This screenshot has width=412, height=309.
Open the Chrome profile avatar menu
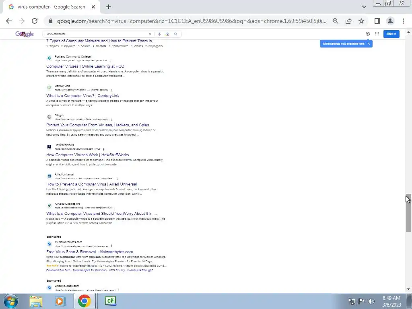pos(390,21)
